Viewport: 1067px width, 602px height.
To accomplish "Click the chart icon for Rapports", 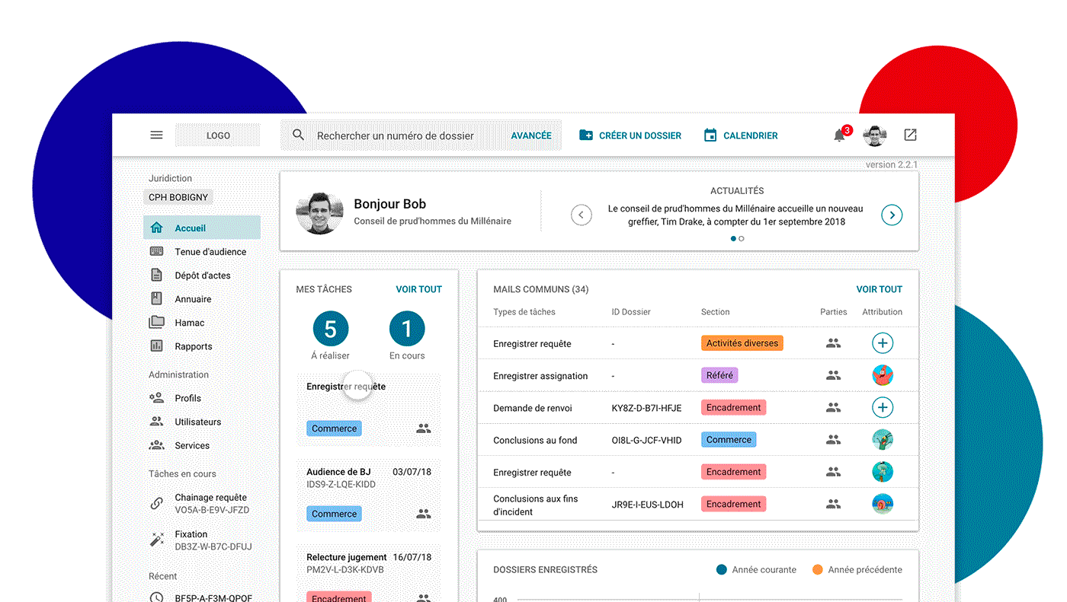I will (156, 346).
